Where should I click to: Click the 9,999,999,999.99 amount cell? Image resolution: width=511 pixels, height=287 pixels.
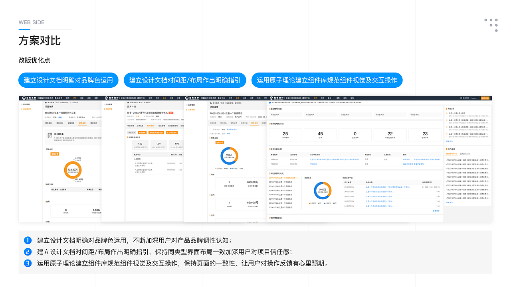click(x=431, y=187)
